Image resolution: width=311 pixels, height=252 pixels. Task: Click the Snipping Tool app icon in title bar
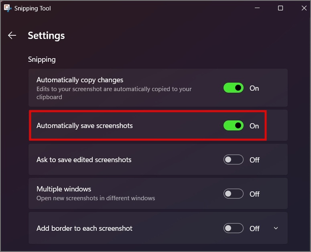(8, 8)
